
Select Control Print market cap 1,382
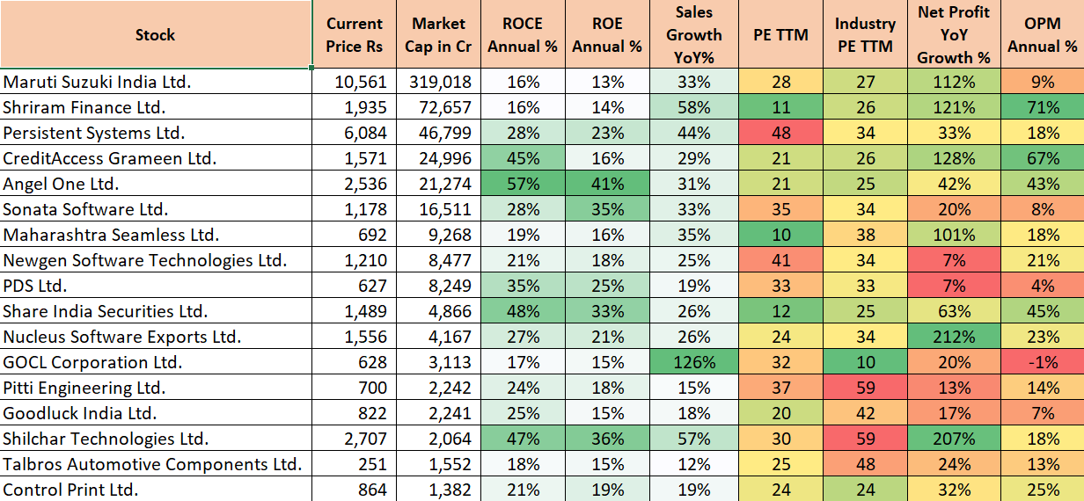click(x=438, y=490)
